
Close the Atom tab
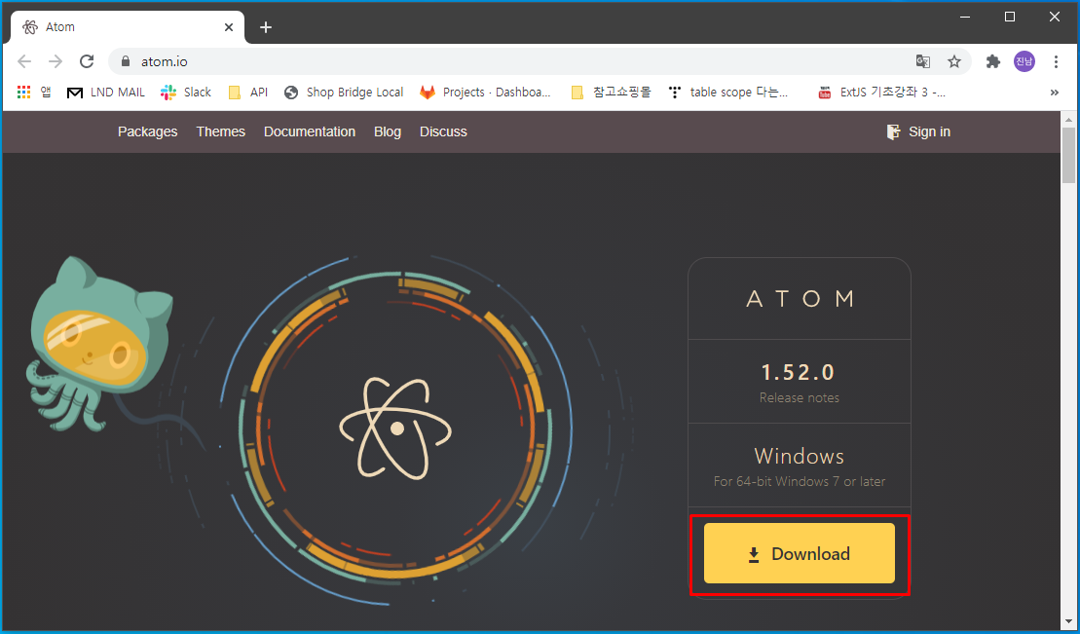click(x=229, y=27)
